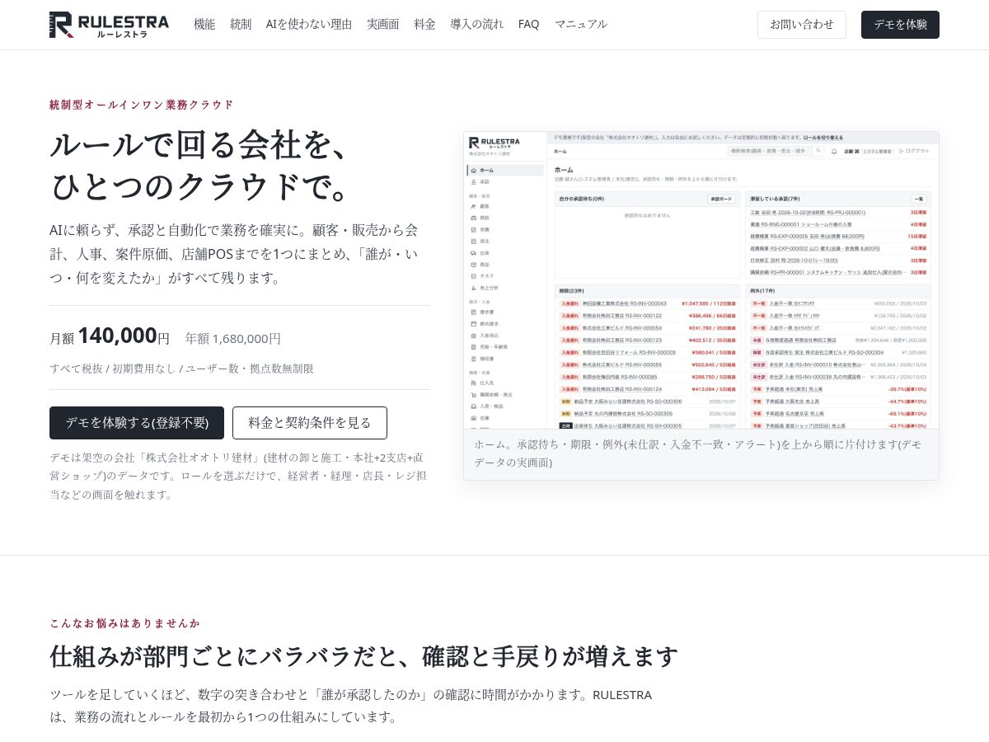Open the 料金 navigation item
Image resolution: width=989 pixels, height=742 pixels.
point(424,25)
